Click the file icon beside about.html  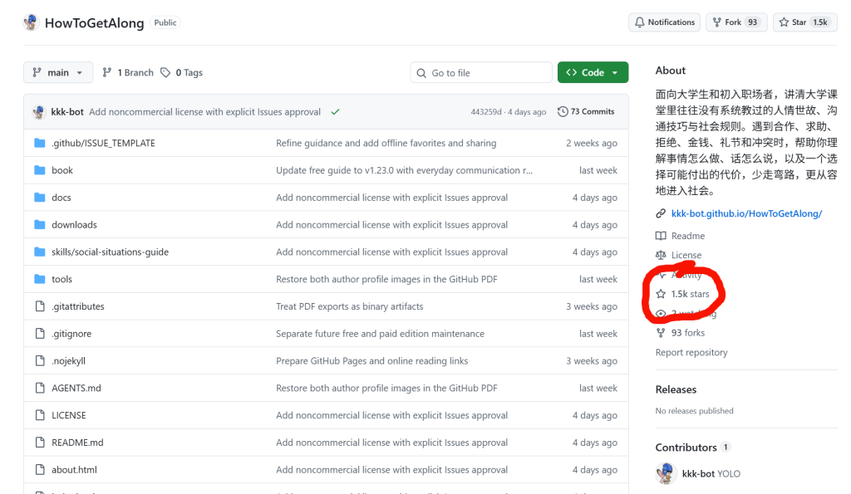pos(40,470)
